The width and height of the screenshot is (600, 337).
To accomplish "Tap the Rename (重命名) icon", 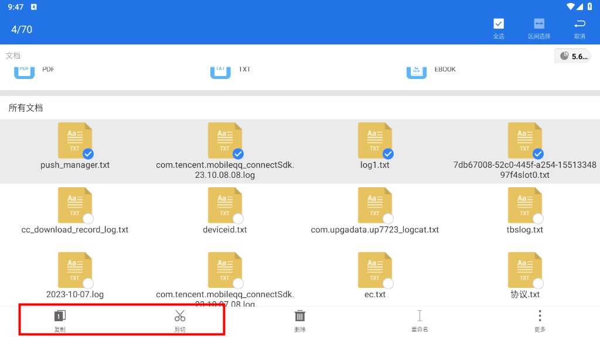I will tap(420, 317).
